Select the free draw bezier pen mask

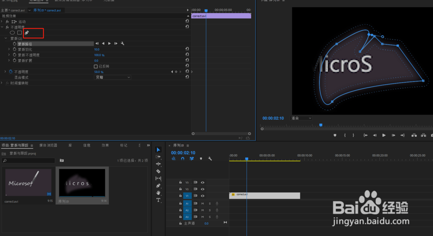point(26,32)
